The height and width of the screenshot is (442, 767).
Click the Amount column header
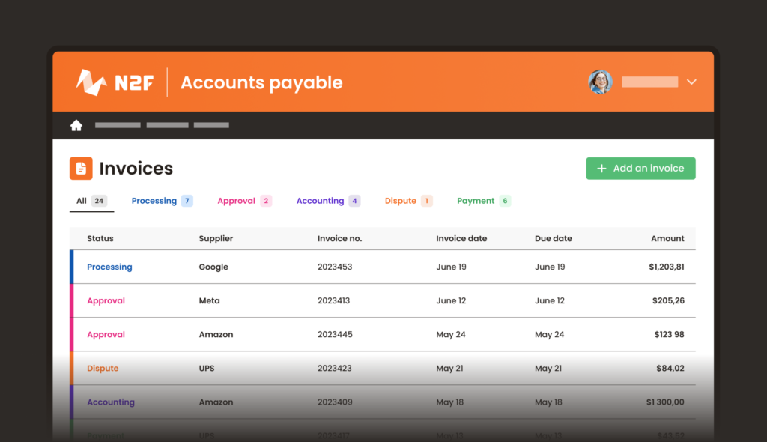click(x=667, y=238)
